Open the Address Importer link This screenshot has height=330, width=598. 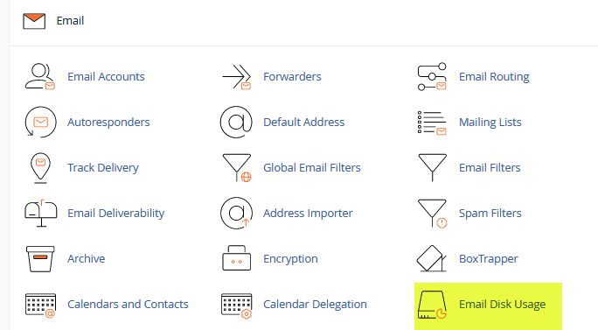(308, 213)
